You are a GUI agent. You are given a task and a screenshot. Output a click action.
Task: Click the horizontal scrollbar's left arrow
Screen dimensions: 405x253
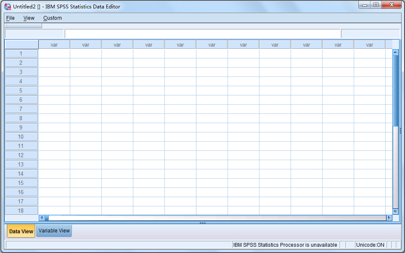coord(41,218)
